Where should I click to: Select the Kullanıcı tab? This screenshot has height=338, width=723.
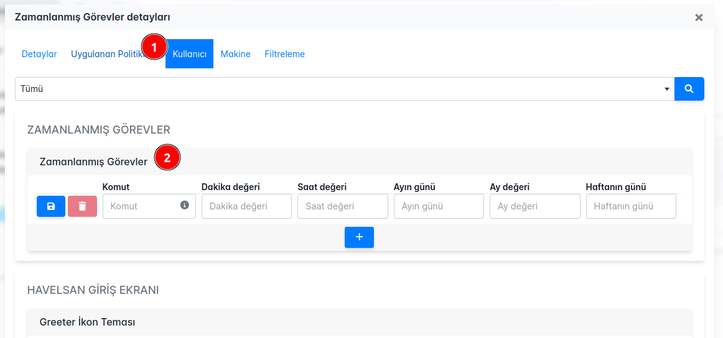pyautogui.click(x=189, y=54)
